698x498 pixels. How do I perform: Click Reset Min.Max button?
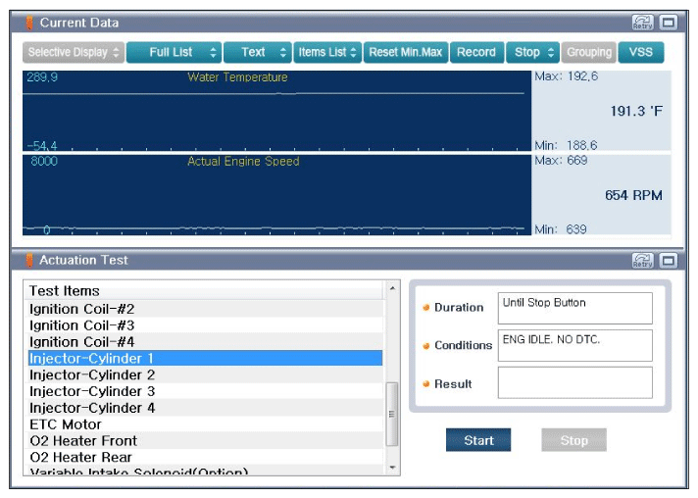[406, 53]
